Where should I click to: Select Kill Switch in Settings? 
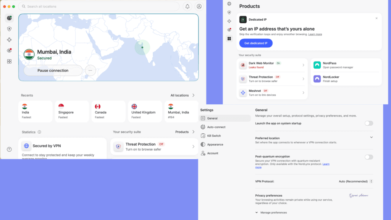[225, 136]
